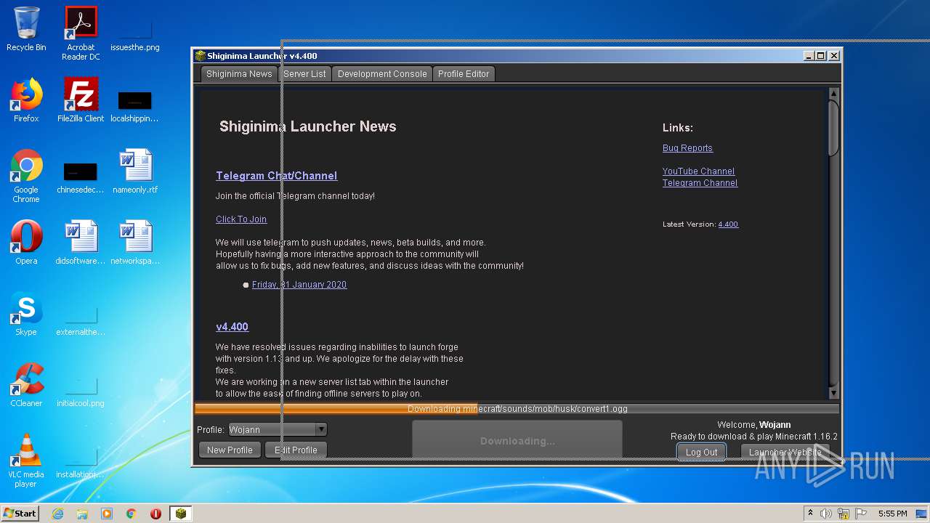This screenshot has width=930, height=523.
Task: Open FileZilla Client shortcut
Action: tap(81, 100)
